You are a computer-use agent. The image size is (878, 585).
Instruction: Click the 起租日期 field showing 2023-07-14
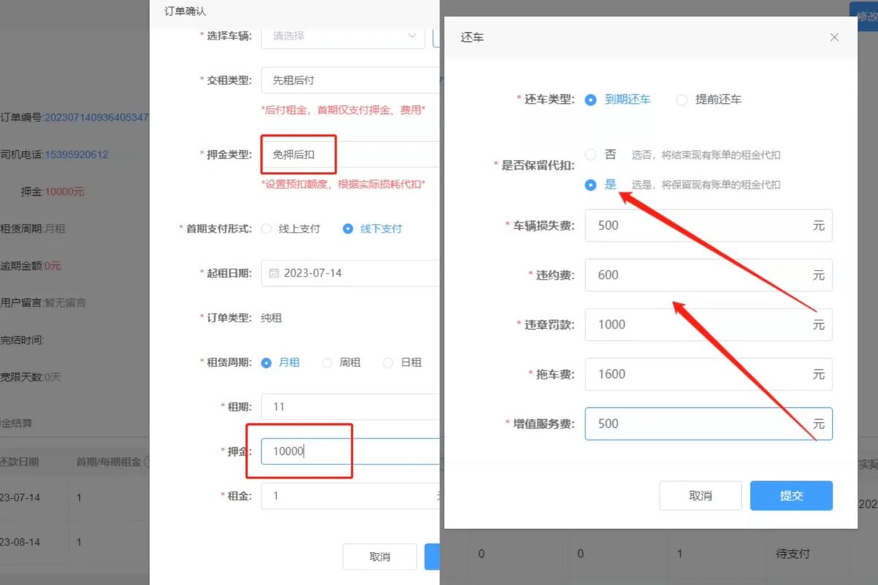coord(350,273)
